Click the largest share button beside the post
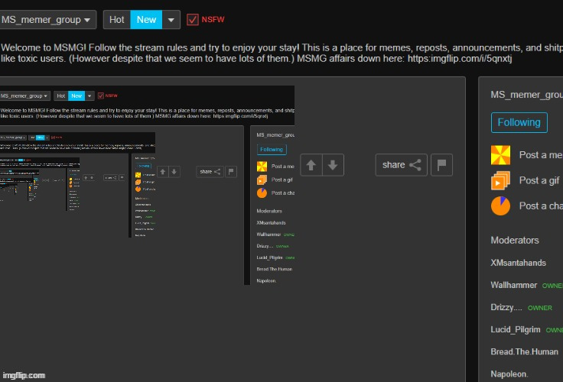The width and height of the screenshot is (563, 382). click(x=402, y=165)
